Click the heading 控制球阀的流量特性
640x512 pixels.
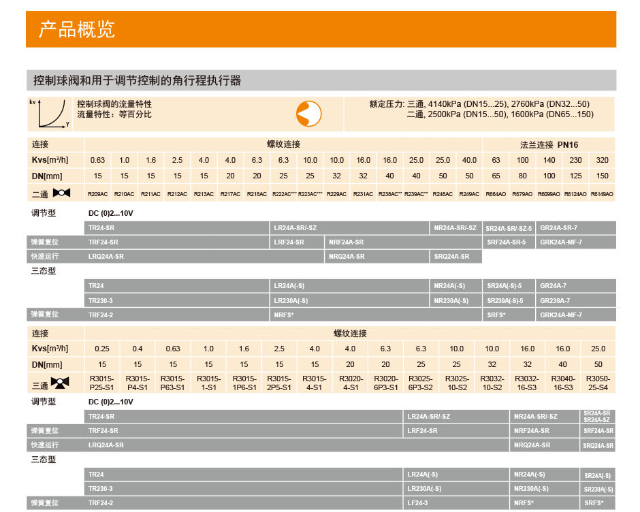tap(114, 104)
